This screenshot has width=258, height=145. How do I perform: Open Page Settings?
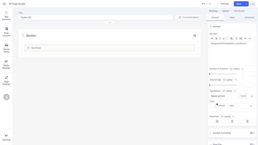(6, 81)
